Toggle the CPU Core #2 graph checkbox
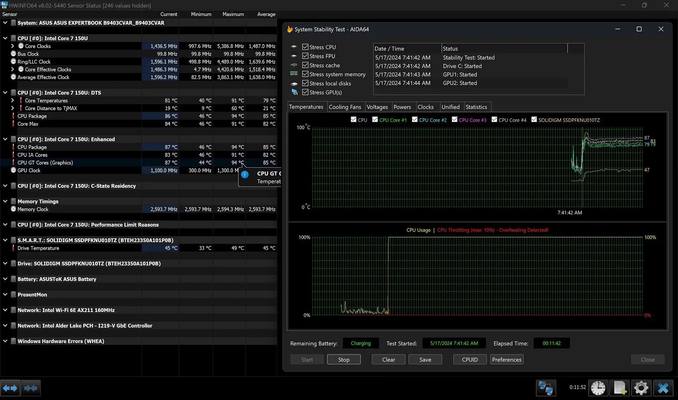This screenshot has height=400, width=678. point(415,120)
